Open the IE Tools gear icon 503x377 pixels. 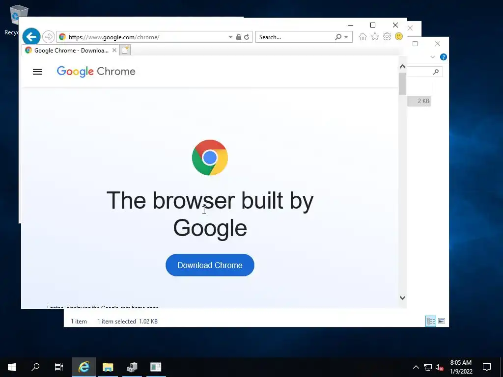coord(387,36)
